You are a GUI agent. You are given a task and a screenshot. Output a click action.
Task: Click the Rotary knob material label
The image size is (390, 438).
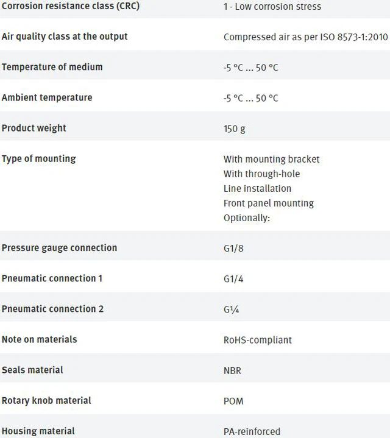pos(46,401)
